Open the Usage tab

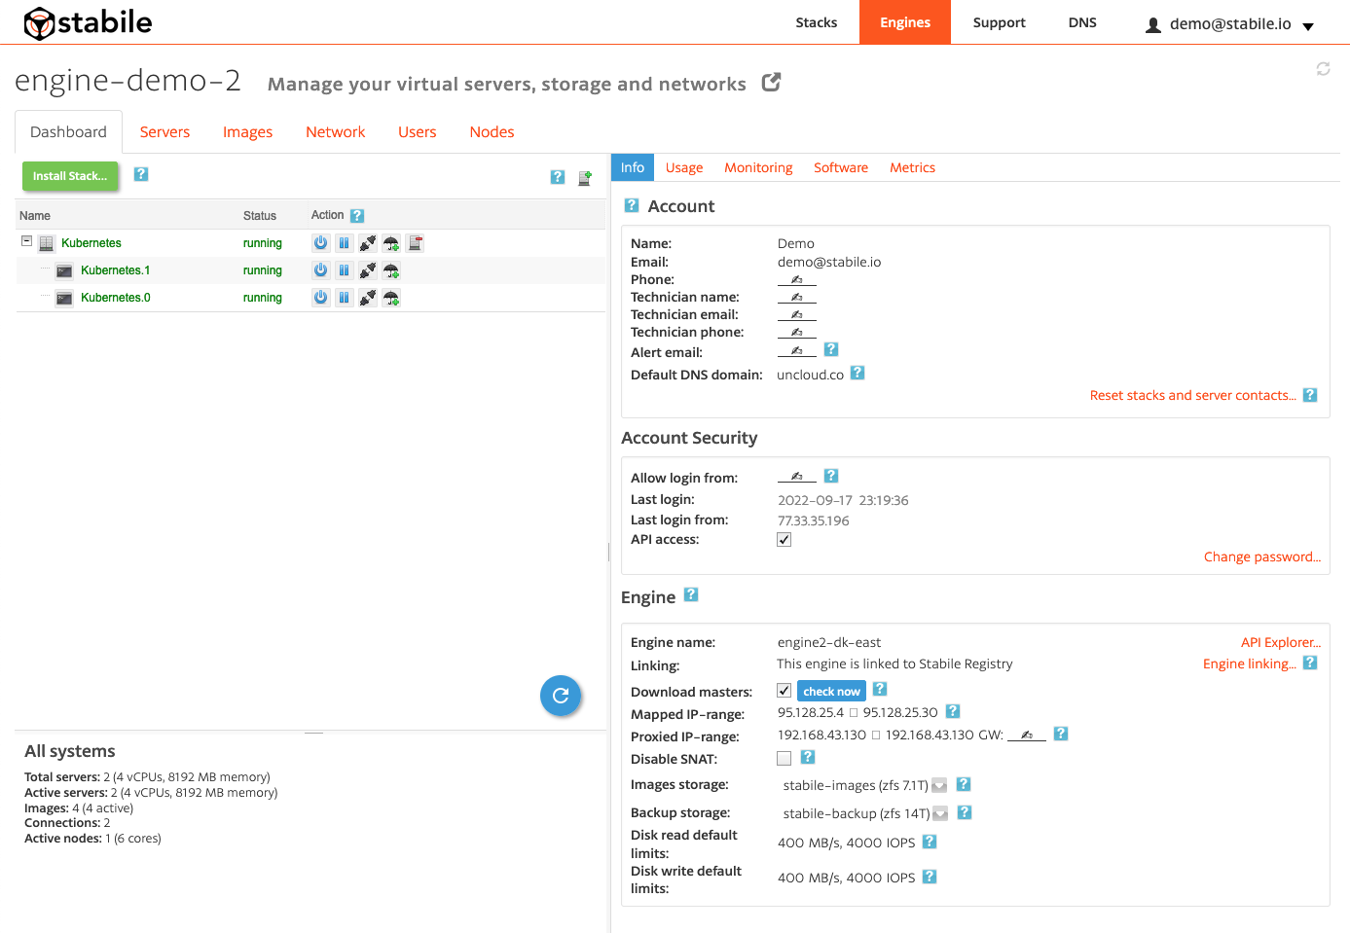(x=684, y=167)
